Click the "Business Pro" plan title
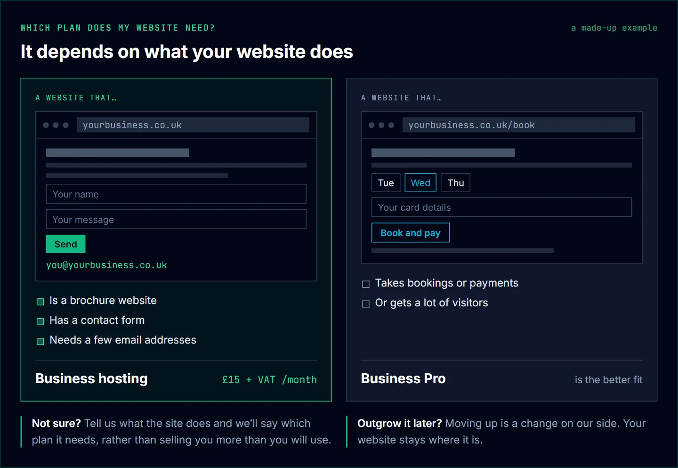This screenshot has width=678, height=468. tap(403, 378)
